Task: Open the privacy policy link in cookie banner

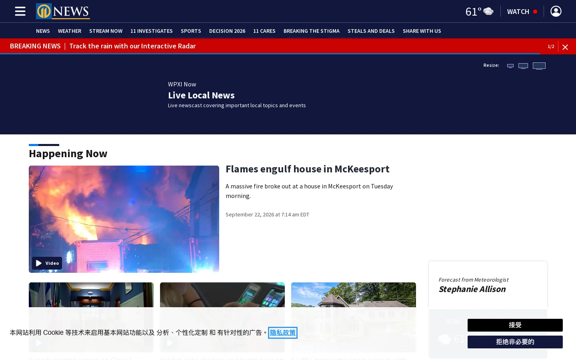Action: point(283,333)
